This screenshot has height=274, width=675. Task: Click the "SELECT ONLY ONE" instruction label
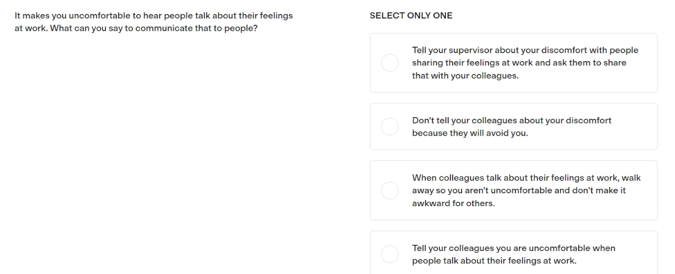411,16
